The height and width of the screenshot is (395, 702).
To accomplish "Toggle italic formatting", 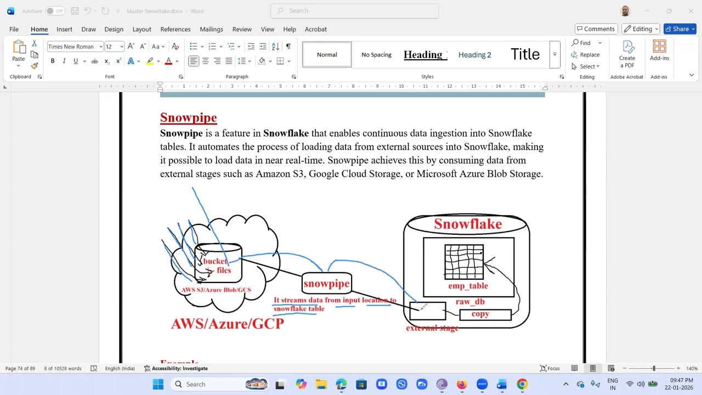I will [64, 61].
